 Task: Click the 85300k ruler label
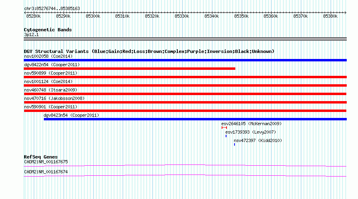pos(93,16)
